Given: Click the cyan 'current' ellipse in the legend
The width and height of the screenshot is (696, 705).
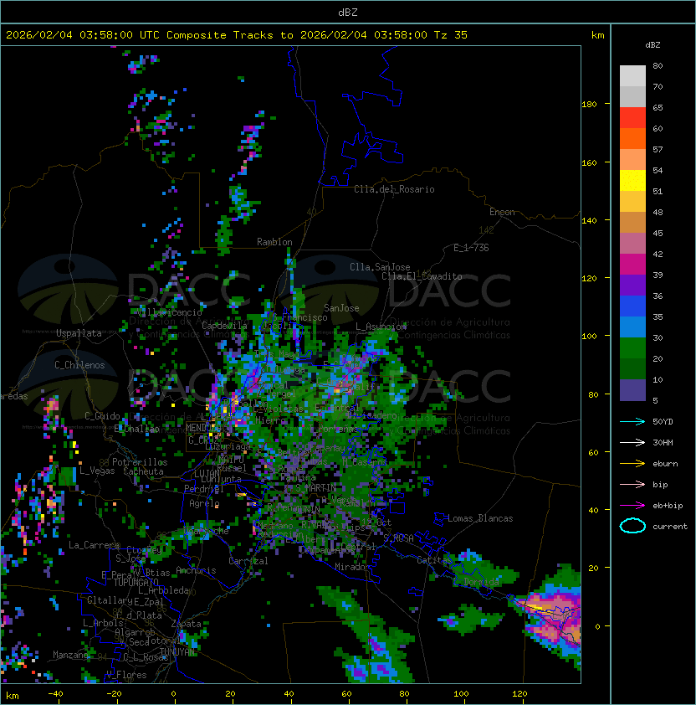Looking at the screenshot, I should (632, 526).
